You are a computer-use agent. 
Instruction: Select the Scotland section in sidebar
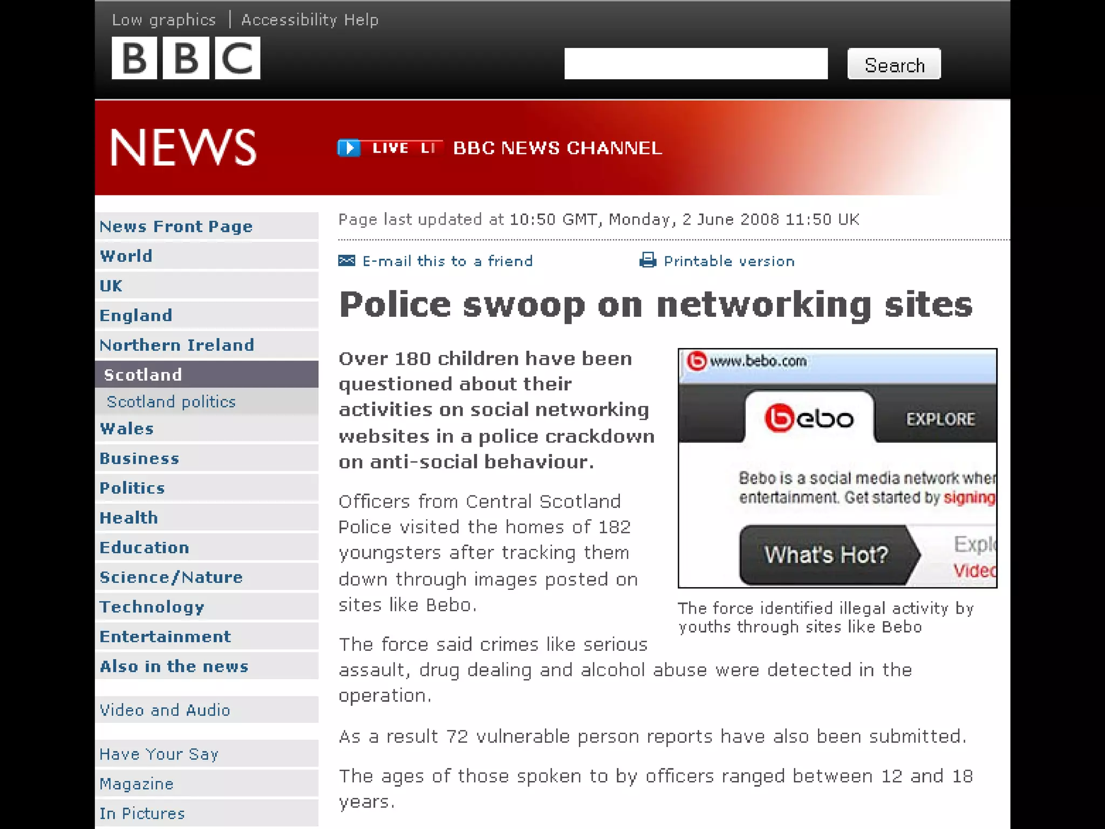pos(143,375)
